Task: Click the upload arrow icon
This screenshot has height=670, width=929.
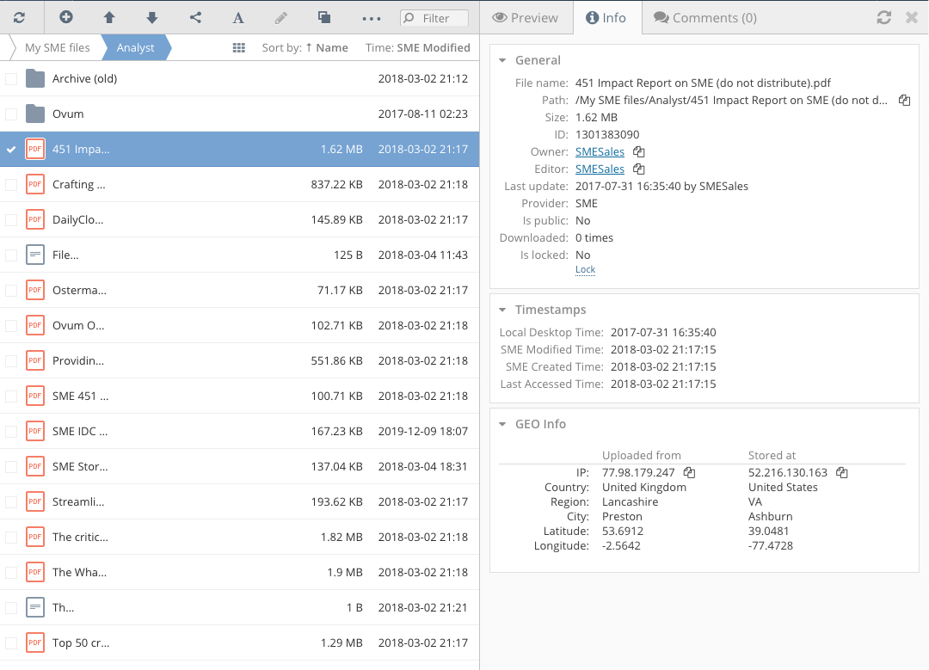Action: pos(109,17)
